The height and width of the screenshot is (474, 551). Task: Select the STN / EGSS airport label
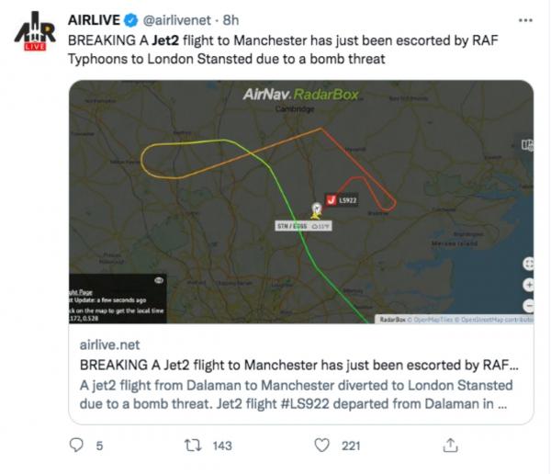[293, 225]
